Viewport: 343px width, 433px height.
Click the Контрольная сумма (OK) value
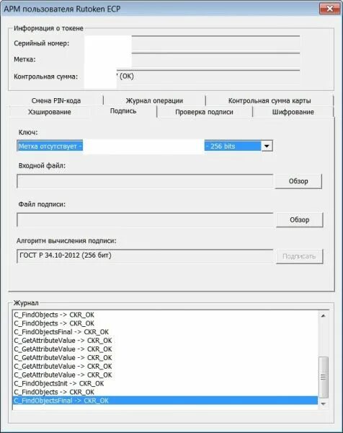pyautogui.click(x=192, y=76)
